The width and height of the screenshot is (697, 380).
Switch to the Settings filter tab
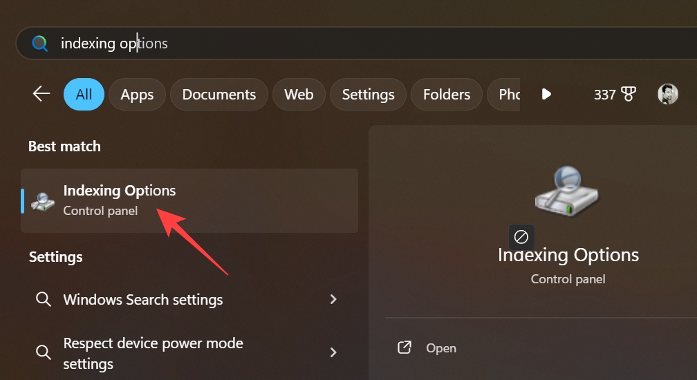click(x=368, y=94)
